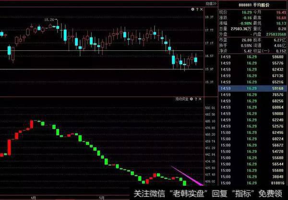288x200 pixels.
Task: Select the tick row with volume 59008
Action: tap(252, 114)
